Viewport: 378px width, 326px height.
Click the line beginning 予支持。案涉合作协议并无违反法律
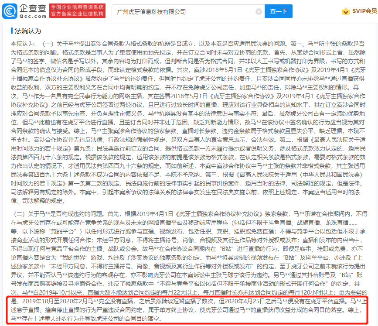[x=188, y=140]
